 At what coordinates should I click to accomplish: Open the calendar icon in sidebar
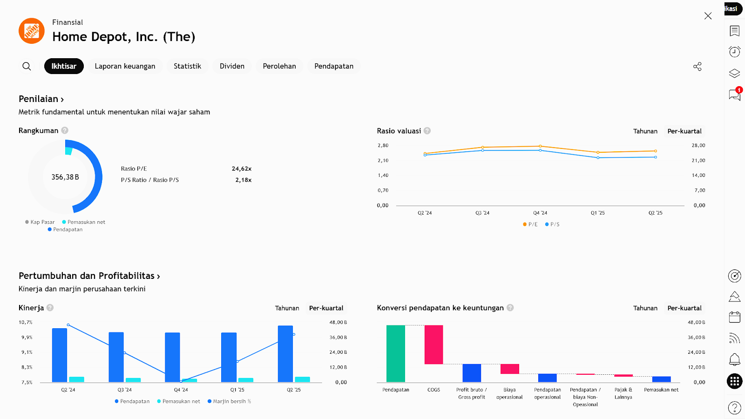click(x=734, y=318)
